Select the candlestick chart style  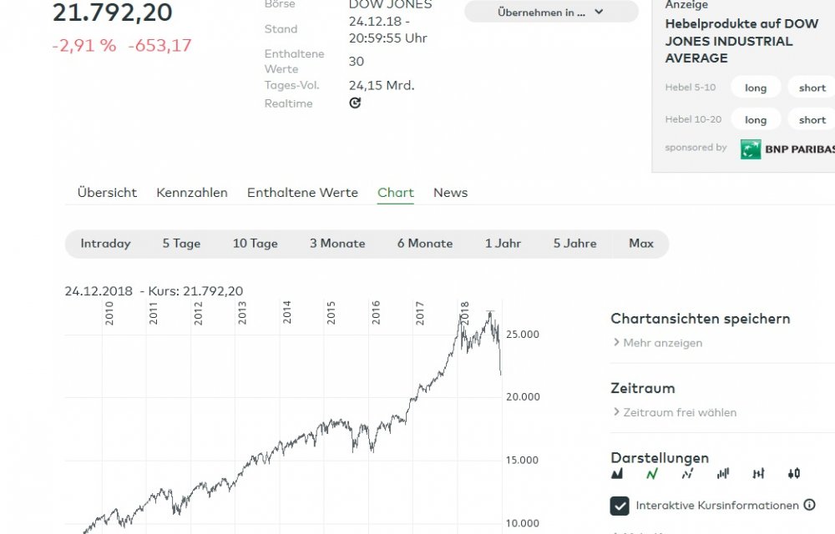click(x=793, y=473)
